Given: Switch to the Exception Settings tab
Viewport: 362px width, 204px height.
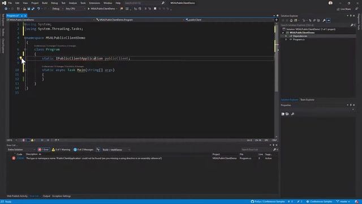Looking at the screenshot, I should [62, 196].
